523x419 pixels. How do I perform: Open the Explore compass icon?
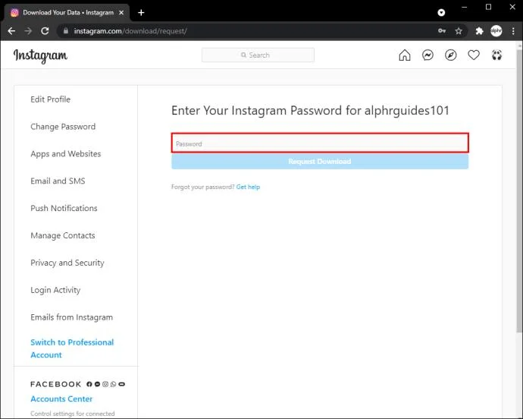click(x=451, y=55)
